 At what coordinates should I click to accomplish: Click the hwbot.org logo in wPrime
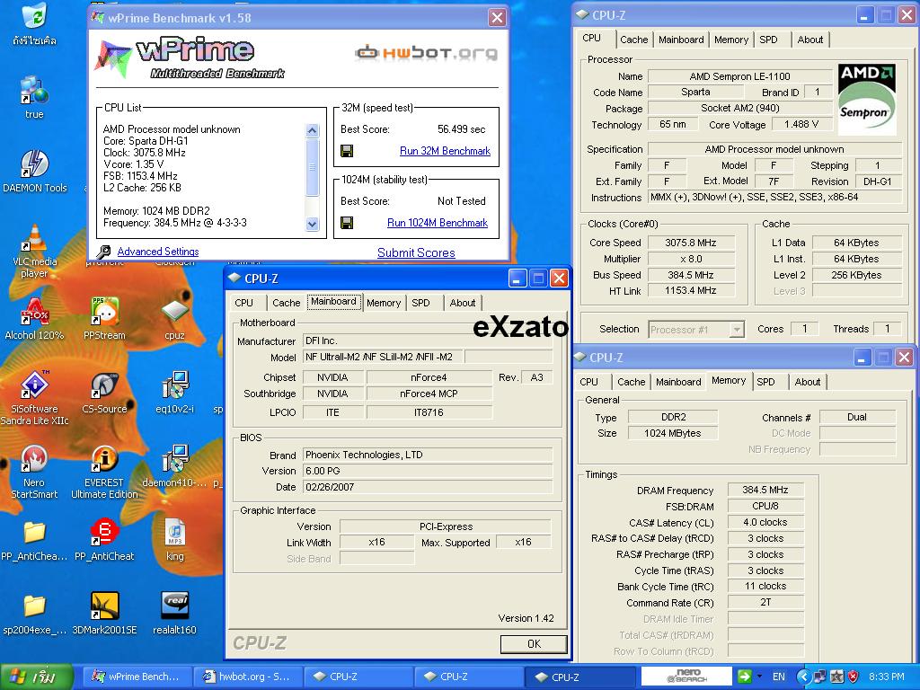point(426,53)
